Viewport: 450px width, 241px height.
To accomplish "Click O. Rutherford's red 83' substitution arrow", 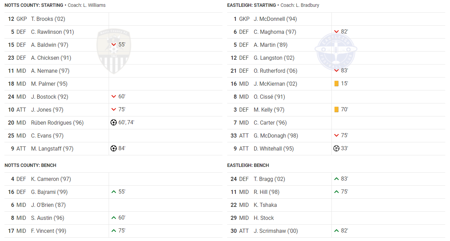I will tap(337, 71).
